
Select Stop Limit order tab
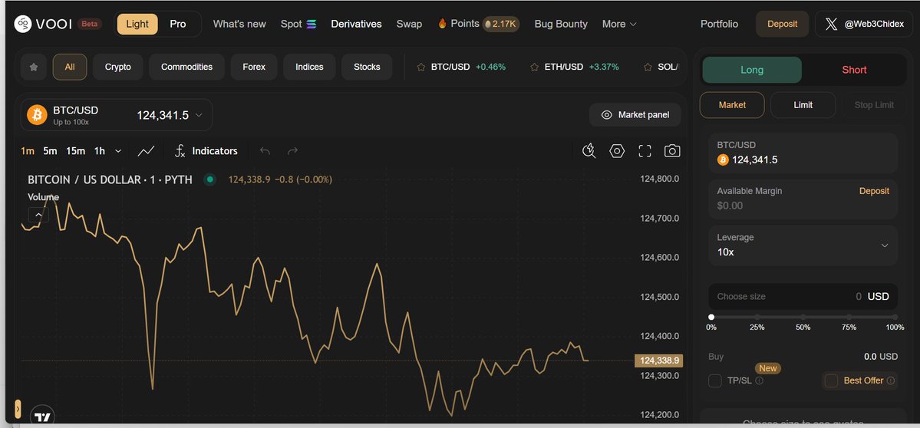tap(874, 105)
